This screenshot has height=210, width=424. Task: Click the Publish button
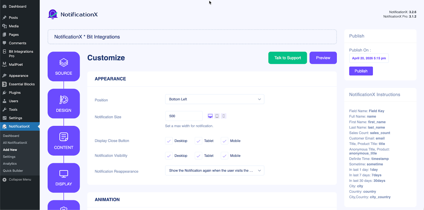pos(361,71)
